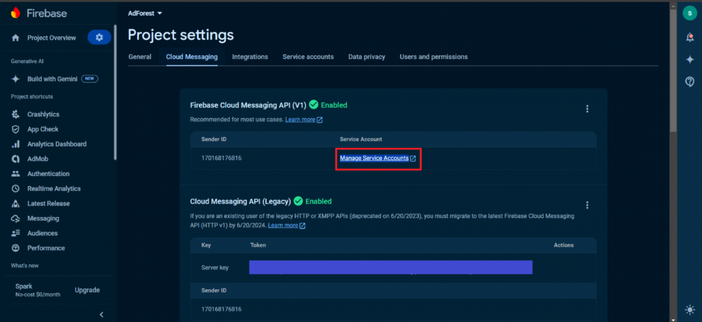Image resolution: width=702 pixels, height=322 pixels.
Task: Click the Cloud Messaging API (Legacy) title
Action: [x=241, y=201]
